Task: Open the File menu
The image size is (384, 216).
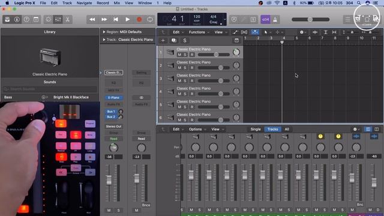Action: click(x=43, y=3)
